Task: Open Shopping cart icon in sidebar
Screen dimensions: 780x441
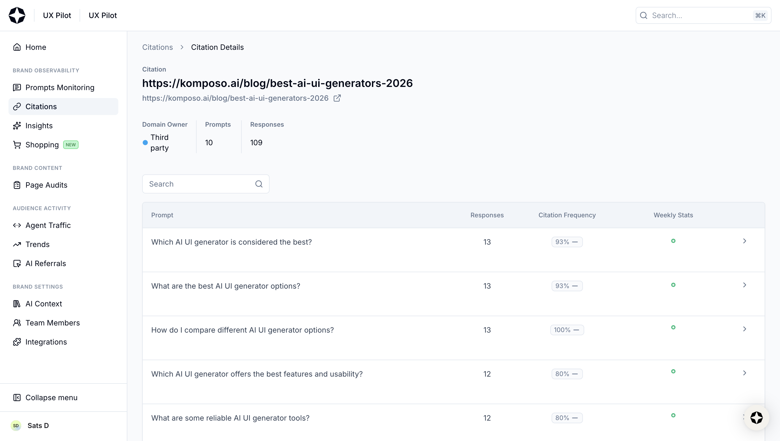Action: coord(17,145)
